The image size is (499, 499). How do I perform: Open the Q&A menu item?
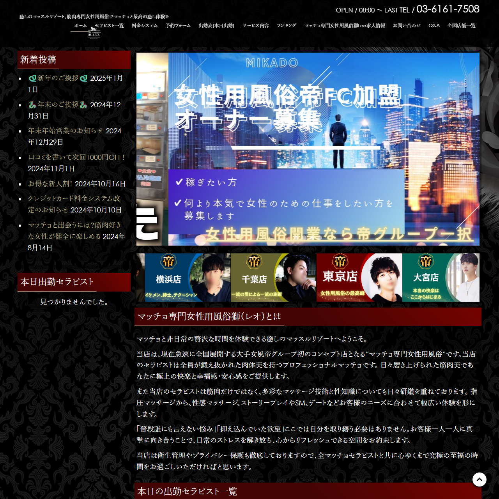pyautogui.click(x=434, y=25)
